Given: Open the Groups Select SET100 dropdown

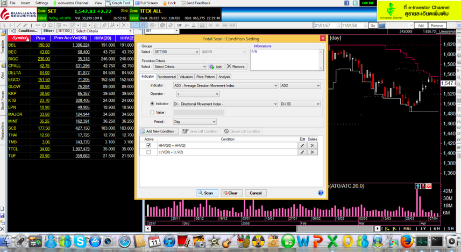Looking at the screenshot, I should [176, 52].
